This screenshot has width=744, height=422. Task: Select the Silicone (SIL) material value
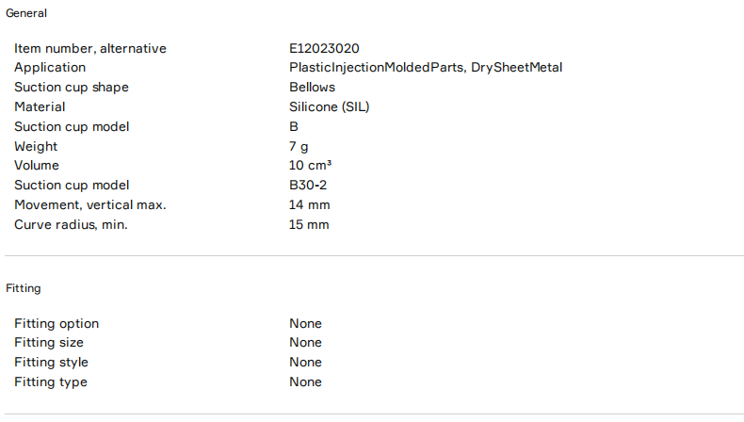[x=329, y=107]
